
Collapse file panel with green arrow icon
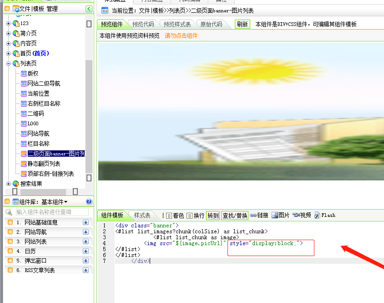89,9
